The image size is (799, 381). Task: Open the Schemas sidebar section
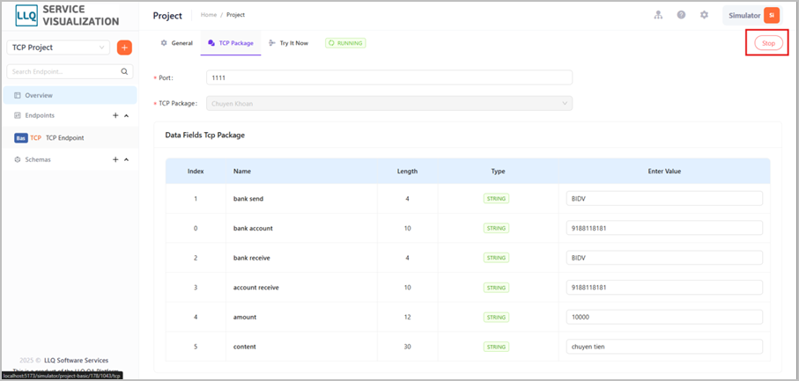pyautogui.click(x=38, y=160)
